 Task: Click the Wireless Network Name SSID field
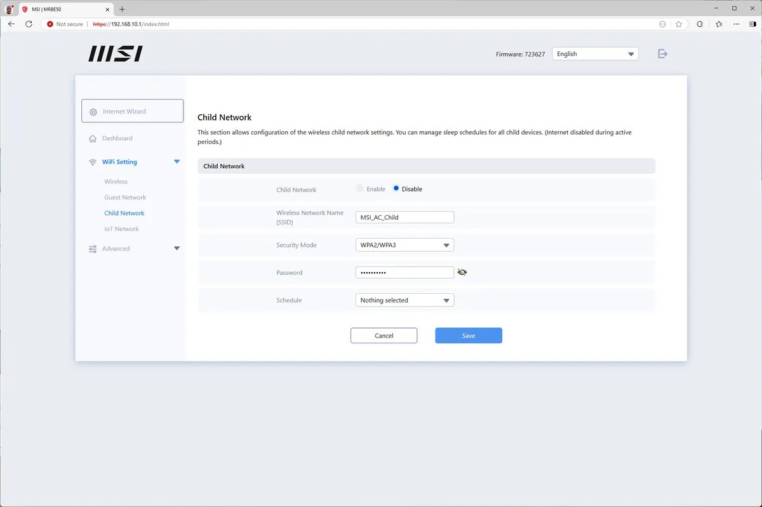[x=404, y=217]
